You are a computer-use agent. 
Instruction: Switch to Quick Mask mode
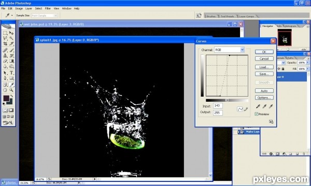click(x=11, y=110)
